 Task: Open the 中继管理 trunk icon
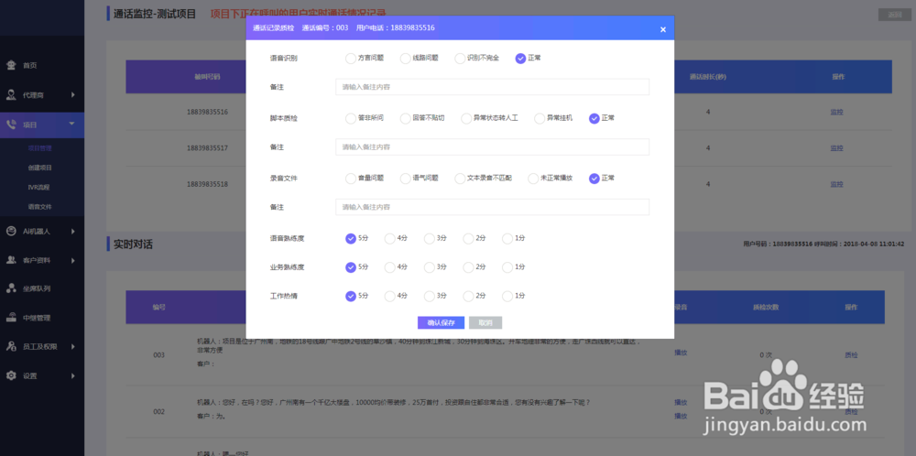tap(11, 319)
